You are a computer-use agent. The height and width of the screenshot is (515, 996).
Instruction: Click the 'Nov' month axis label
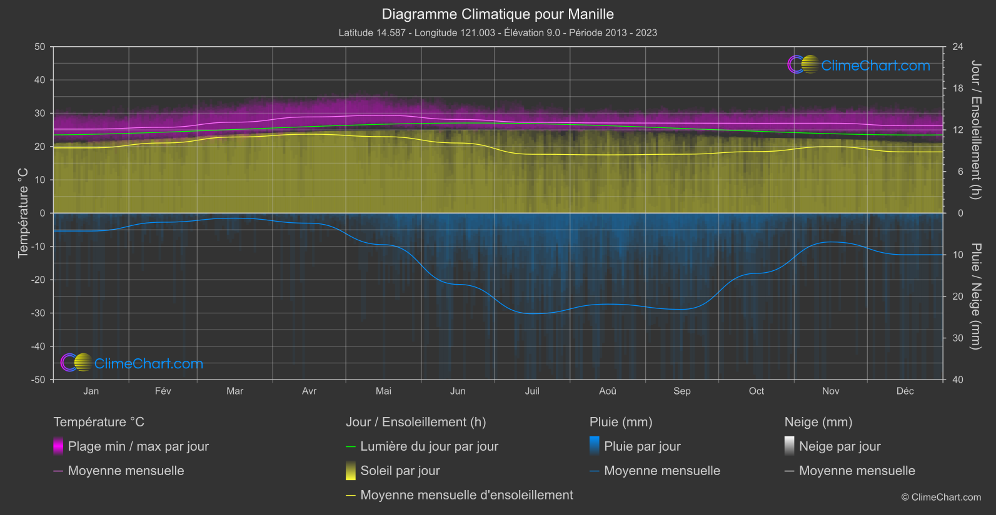coord(831,391)
